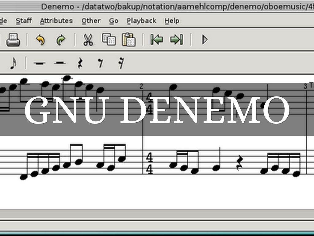Image resolution: width=314 pixels, height=236 pixels.
Task: Select the whole rest tool
Action: pos(39,63)
